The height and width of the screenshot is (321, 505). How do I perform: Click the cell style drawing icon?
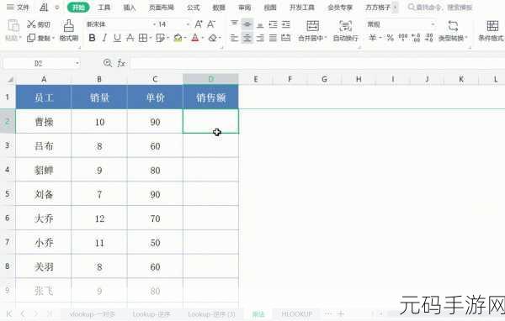160,38
